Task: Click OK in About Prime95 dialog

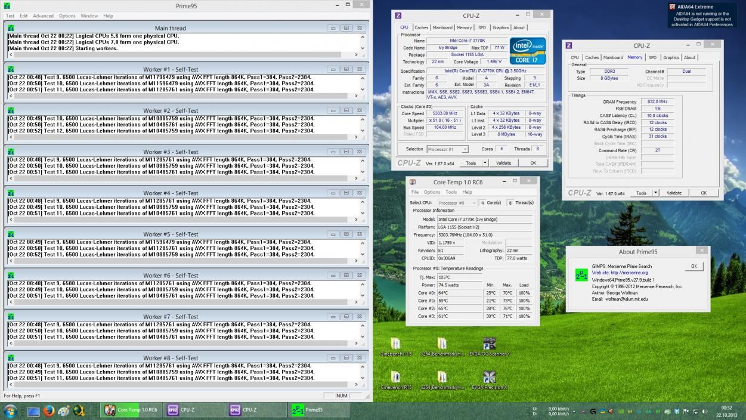Action: [x=694, y=267]
